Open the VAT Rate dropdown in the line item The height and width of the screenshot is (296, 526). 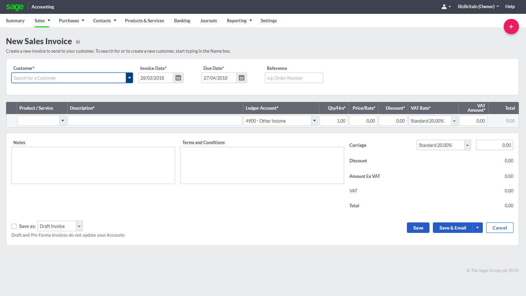pos(454,120)
